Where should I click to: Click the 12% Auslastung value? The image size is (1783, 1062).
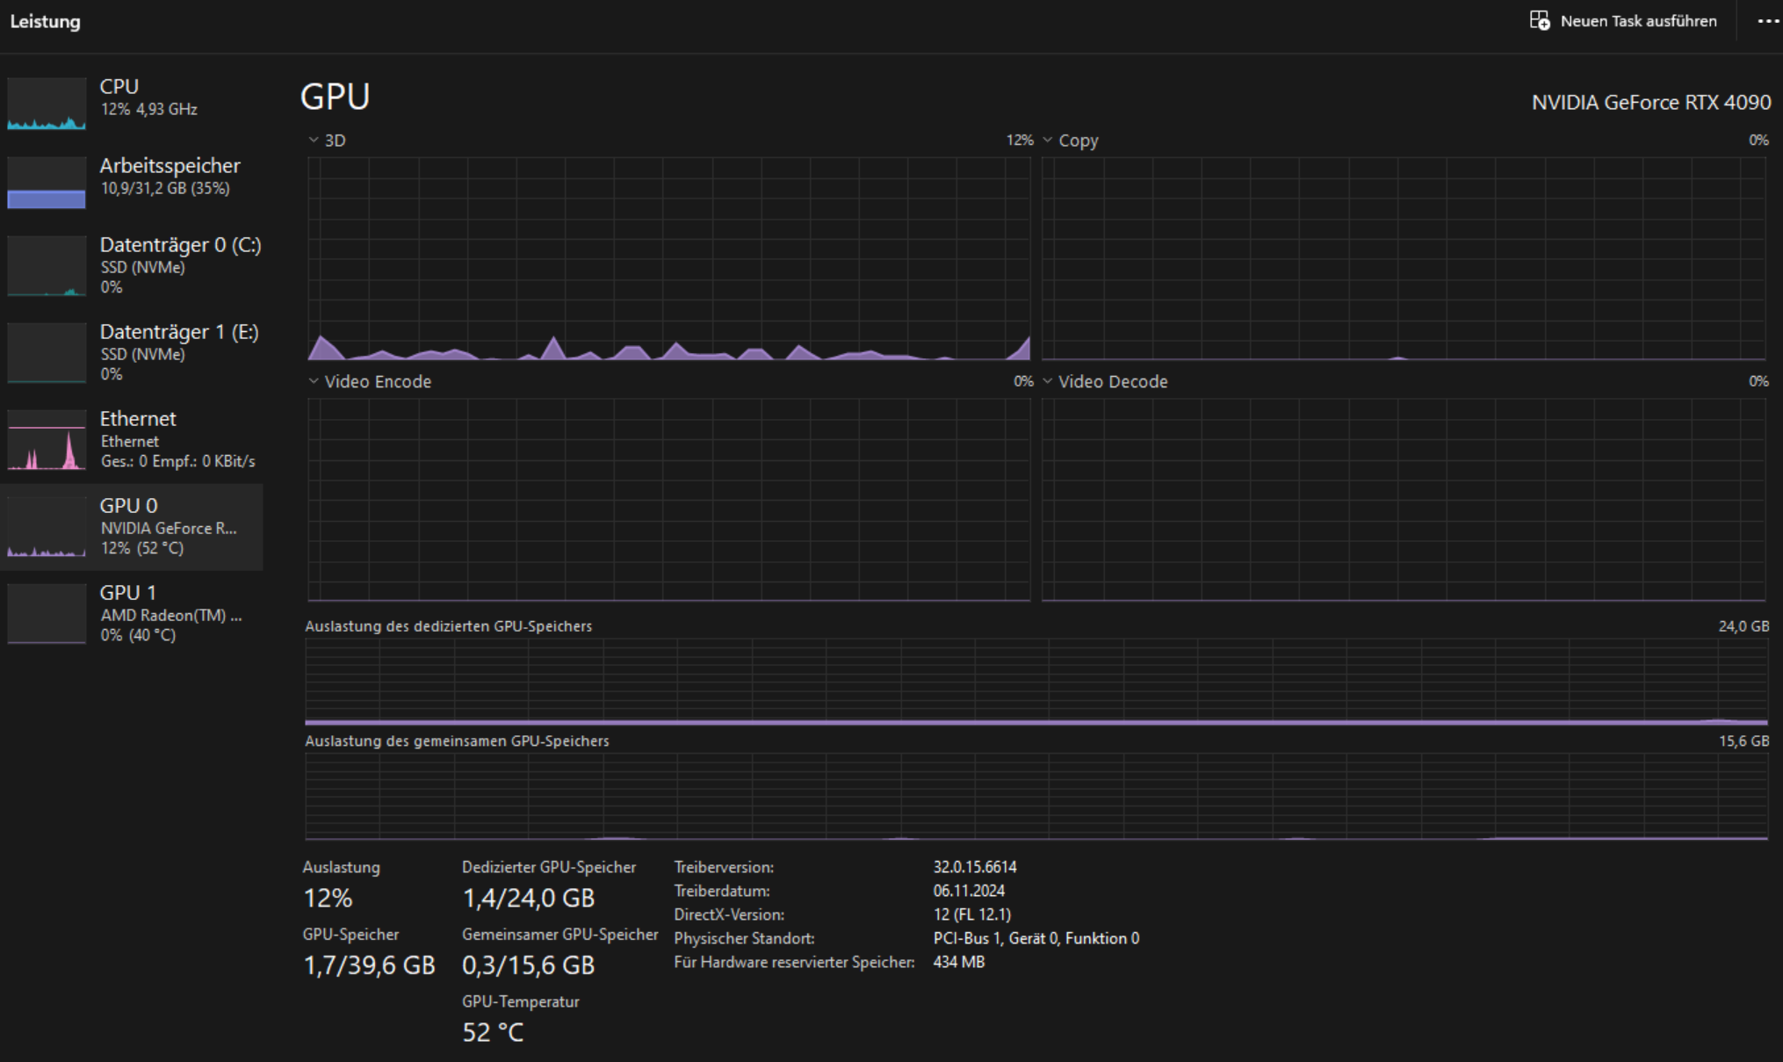click(328, 898)
